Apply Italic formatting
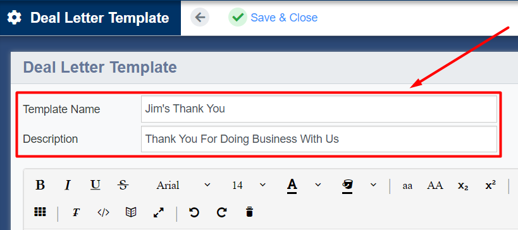The height and width of the screenshot is (230, 518). coord(68,185)
